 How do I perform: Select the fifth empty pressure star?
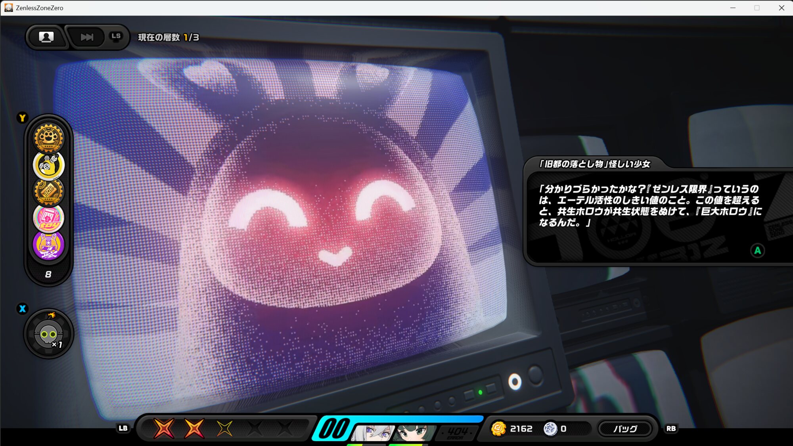(285, 429)
